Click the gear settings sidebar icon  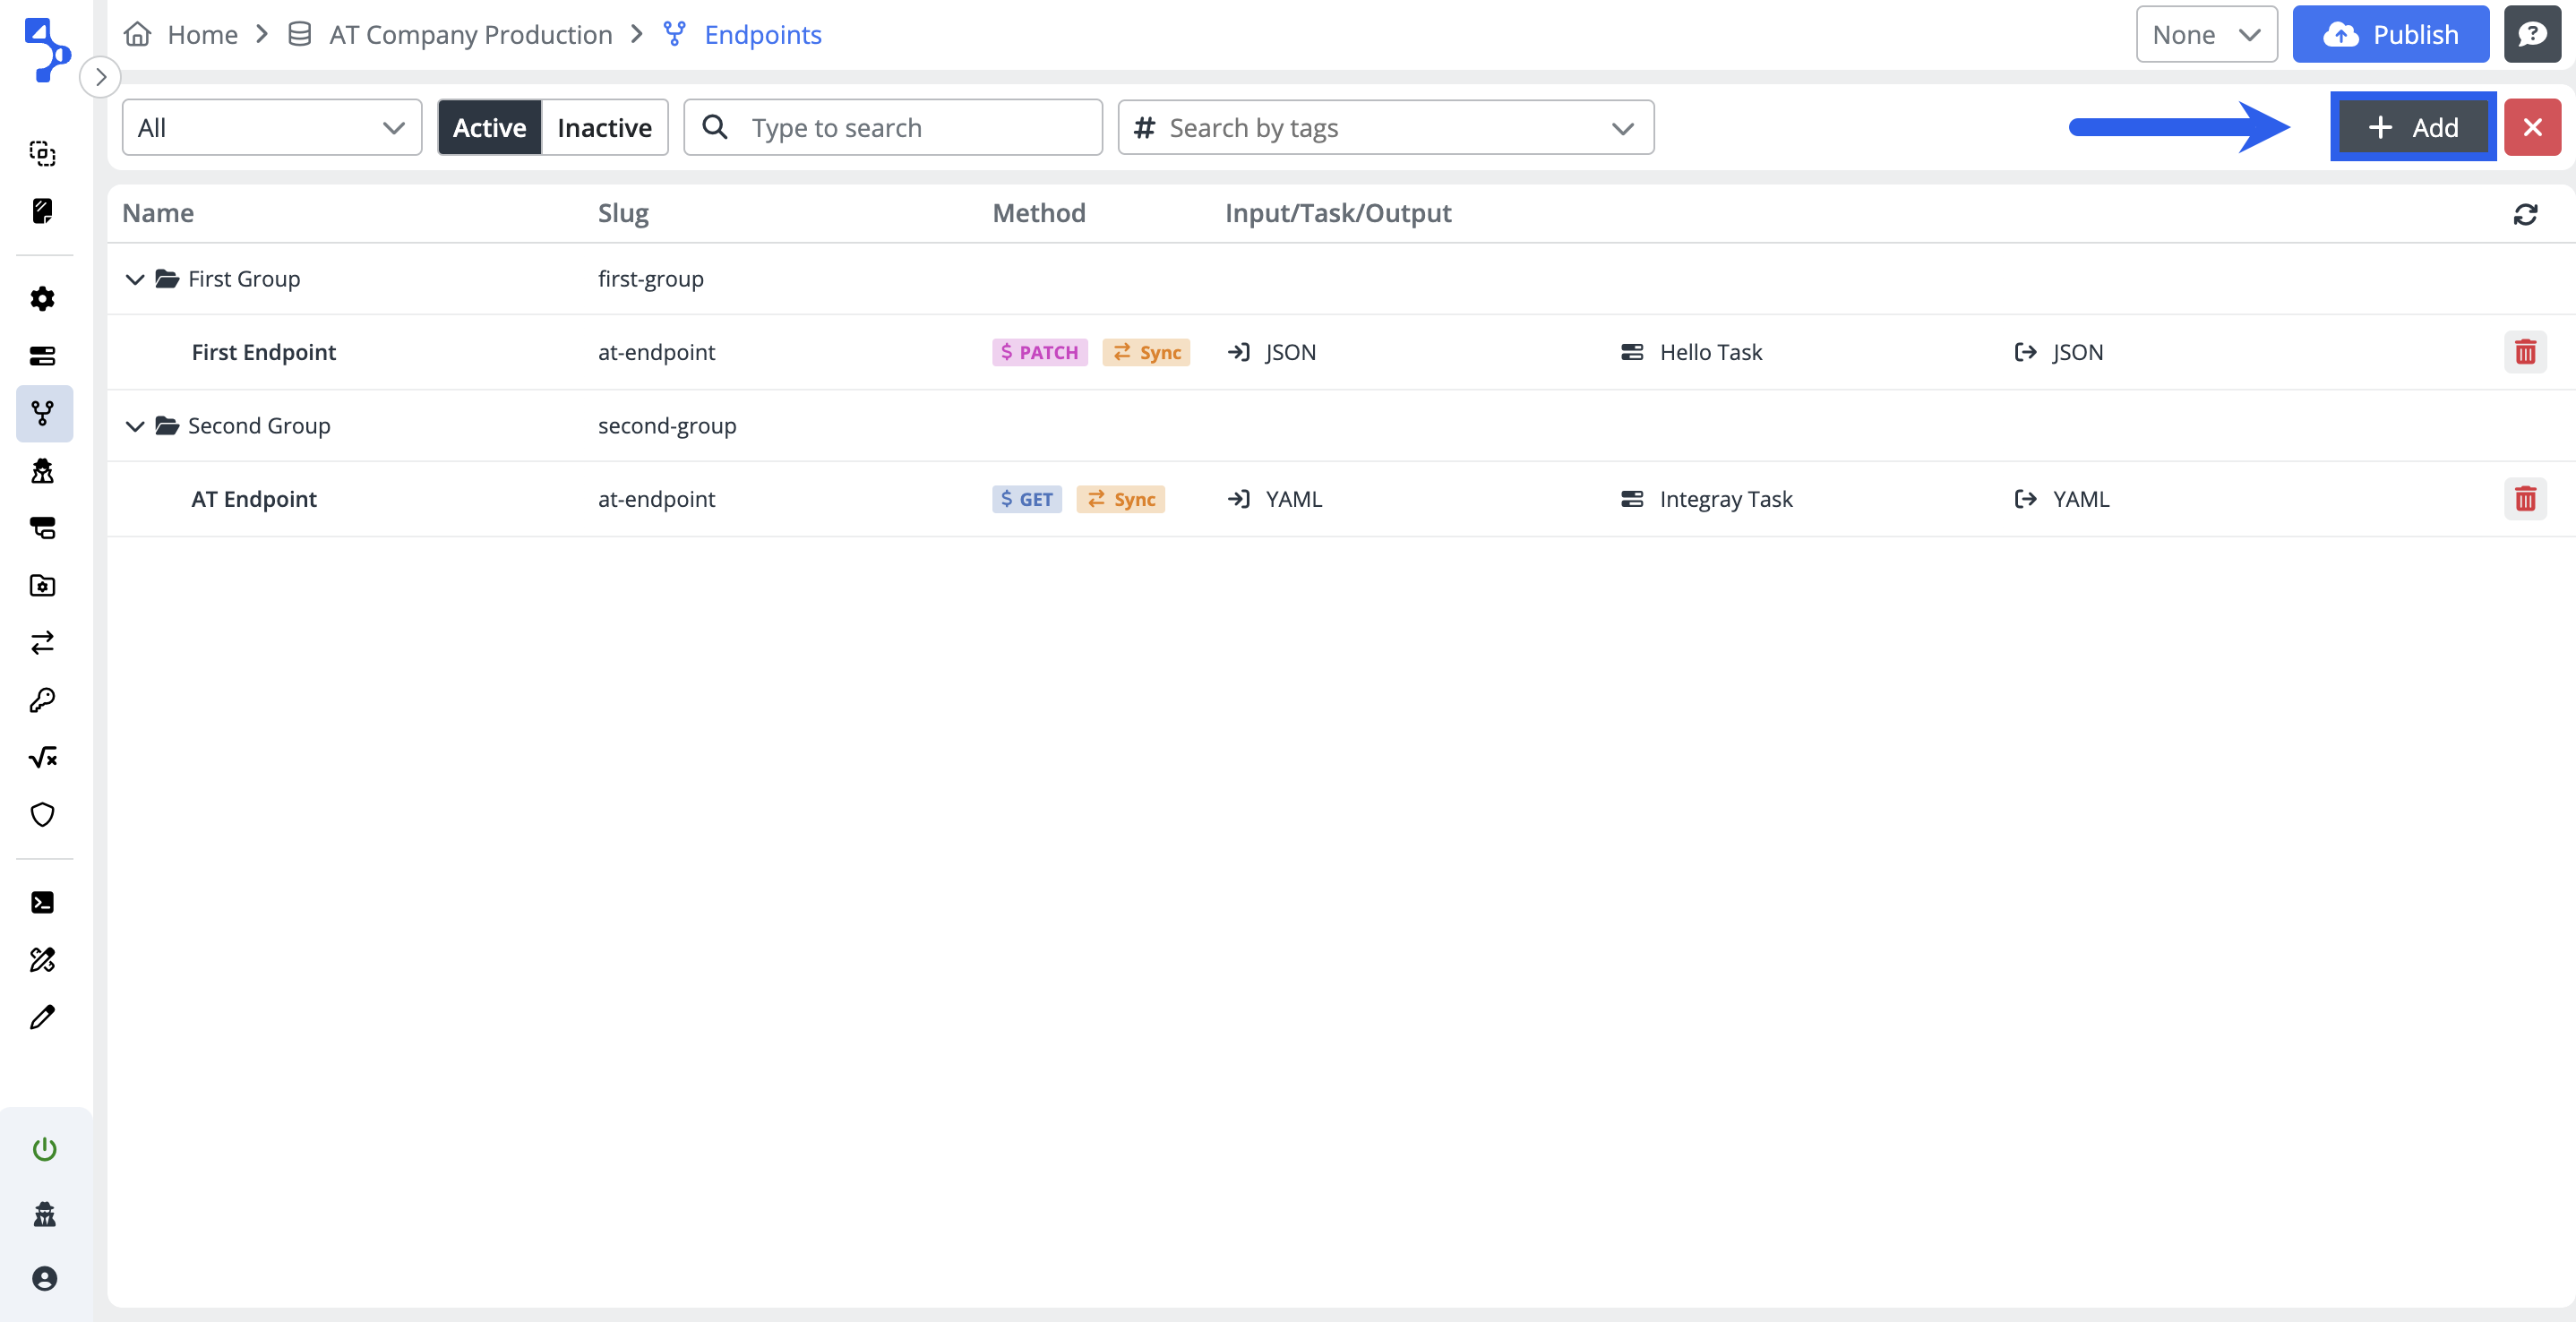[42, 298]
